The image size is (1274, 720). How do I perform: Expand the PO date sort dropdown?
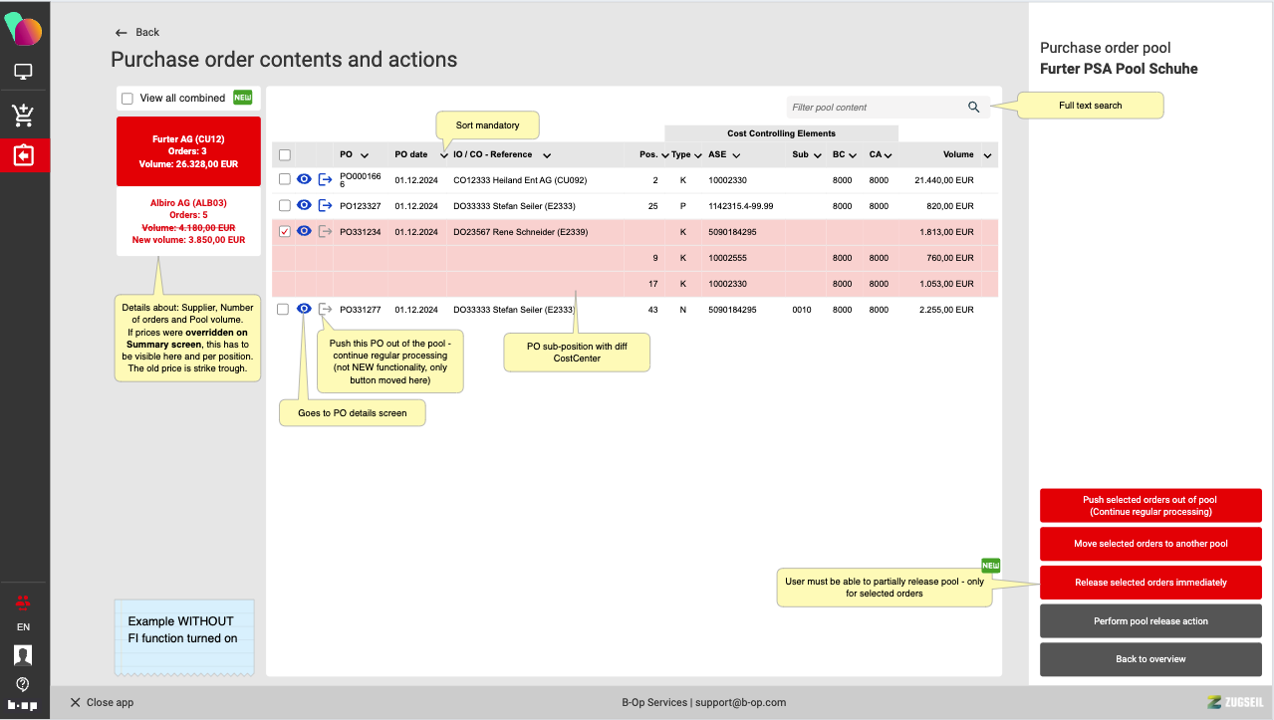coord(444,155)
